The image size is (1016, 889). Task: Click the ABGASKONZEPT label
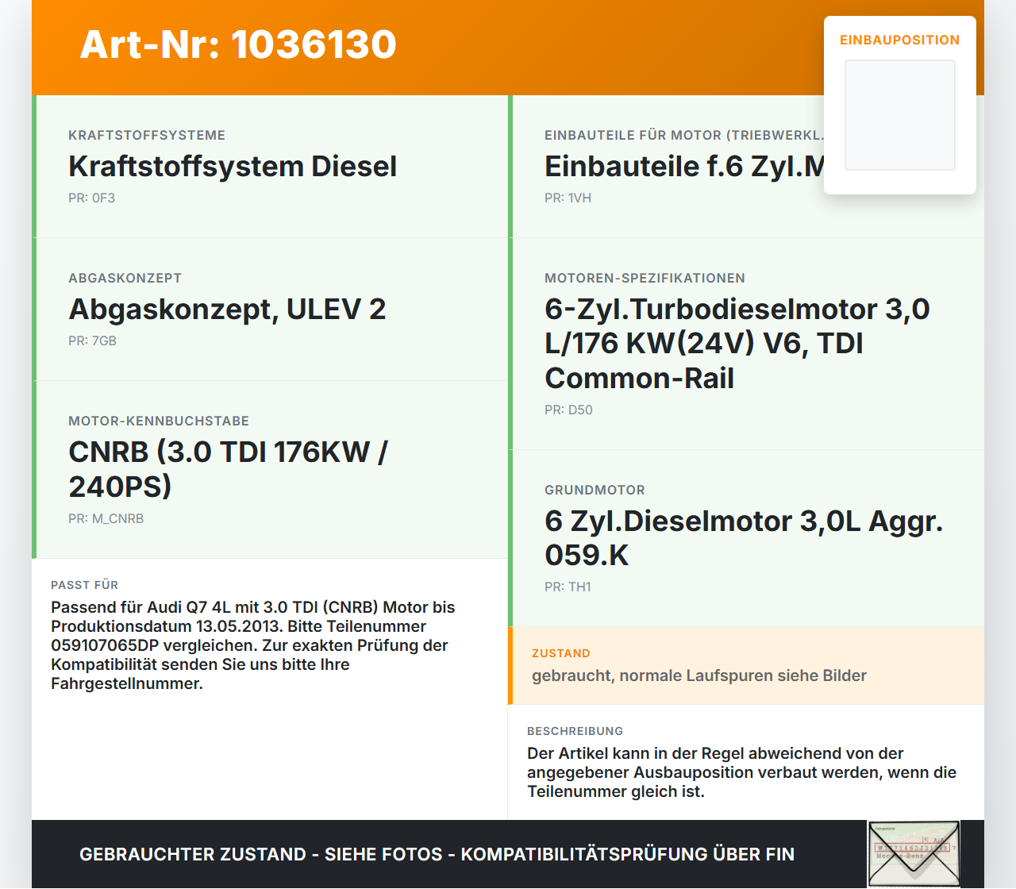pyautogui.click(x=125, y=278)
